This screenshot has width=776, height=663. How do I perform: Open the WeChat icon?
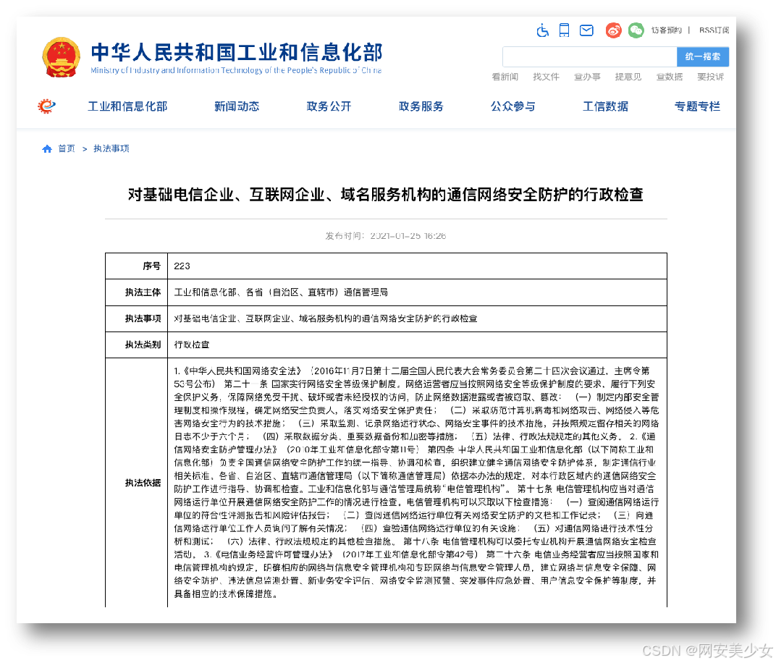click(x=636, y=30)
